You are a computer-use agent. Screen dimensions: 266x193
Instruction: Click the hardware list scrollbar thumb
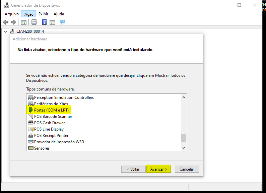click(184, 138)
